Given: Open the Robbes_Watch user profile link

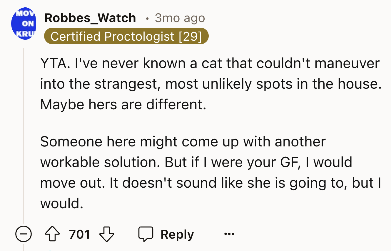Looking at the screenshot, I should [x=90, y=18].
